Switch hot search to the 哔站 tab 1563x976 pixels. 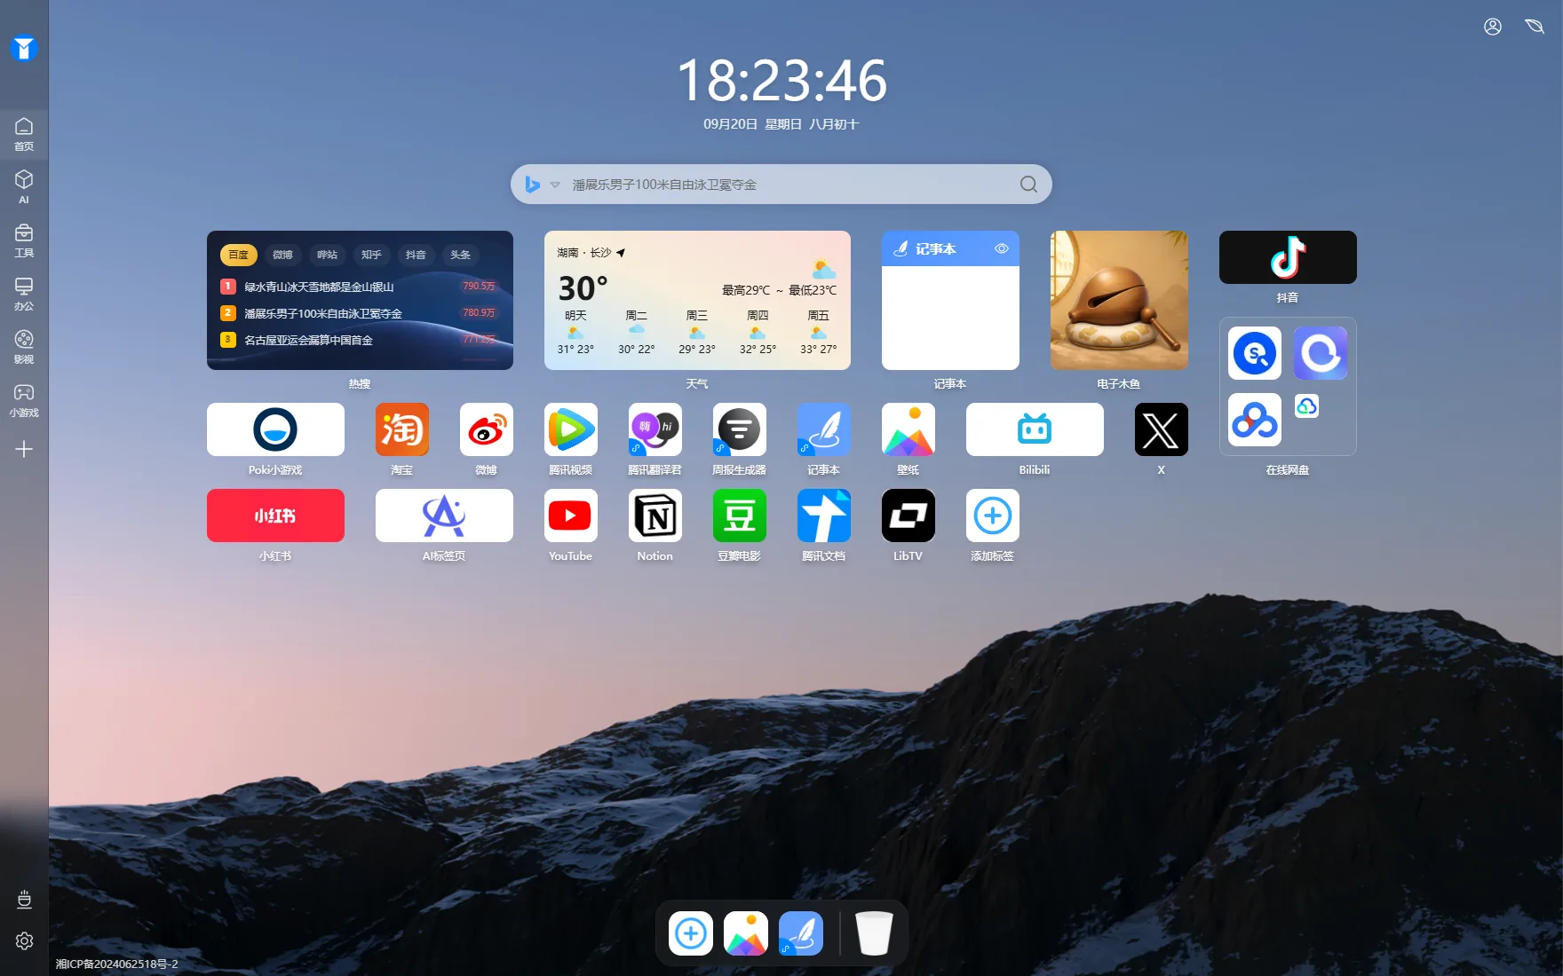tap(327, 255)
